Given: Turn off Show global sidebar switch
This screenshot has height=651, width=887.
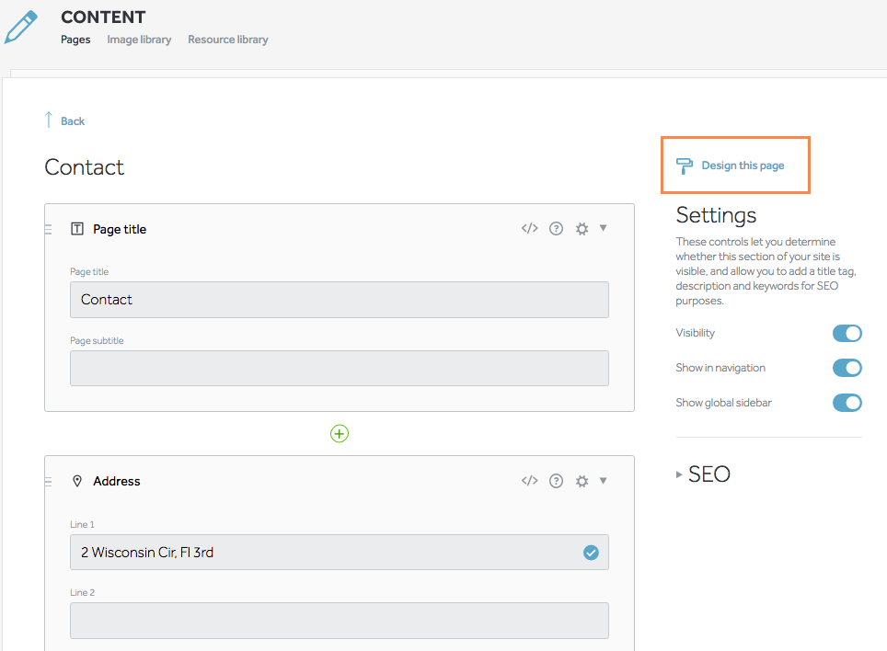Looking at the screenshot, I should point(847,403).
